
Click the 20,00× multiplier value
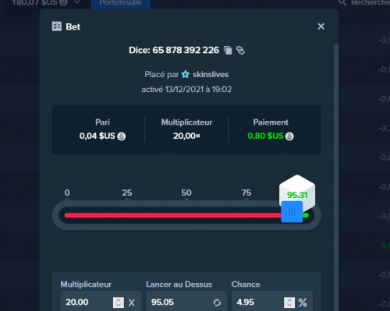pyautogui.click(x=186, y=136)
